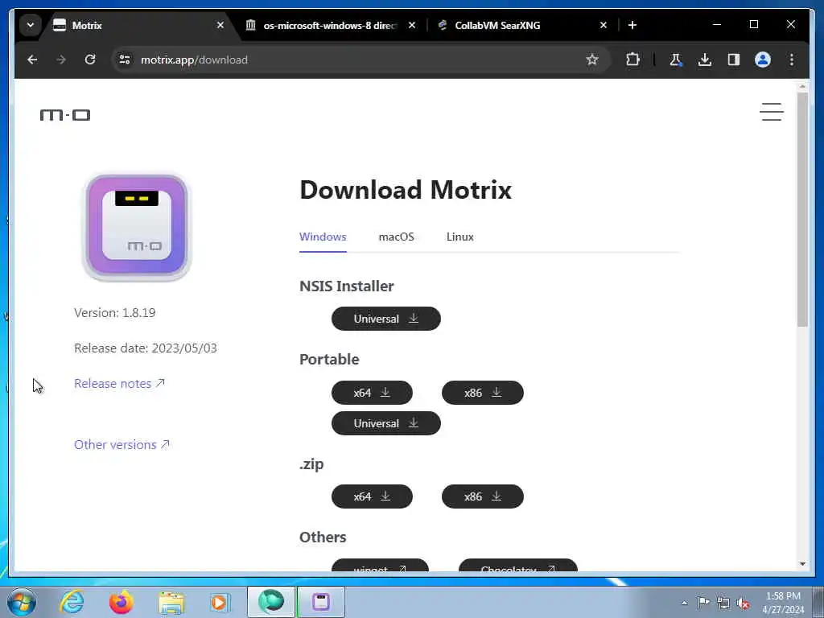Open the network tray icon
The height and width of the screenshot is (618, 824).
723,603
